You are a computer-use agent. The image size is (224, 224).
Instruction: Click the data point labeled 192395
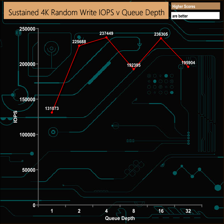(x=134, y=69)
